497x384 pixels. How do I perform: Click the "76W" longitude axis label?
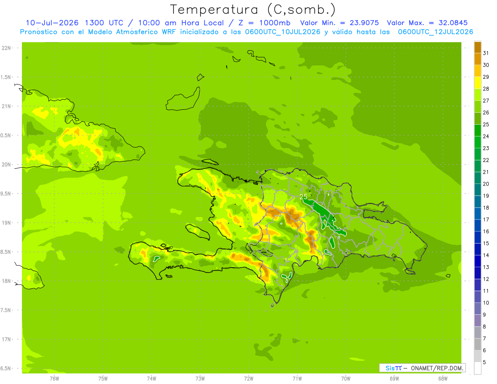click(x=55, y=379)
